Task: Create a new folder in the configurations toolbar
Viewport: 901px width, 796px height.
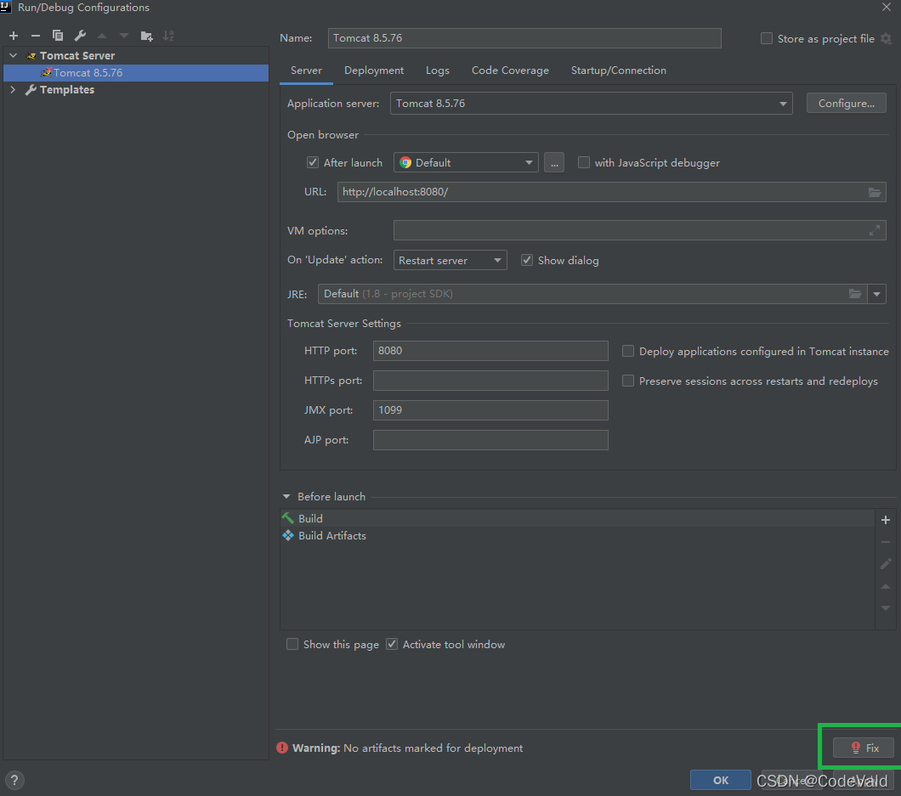Action: 146,36
